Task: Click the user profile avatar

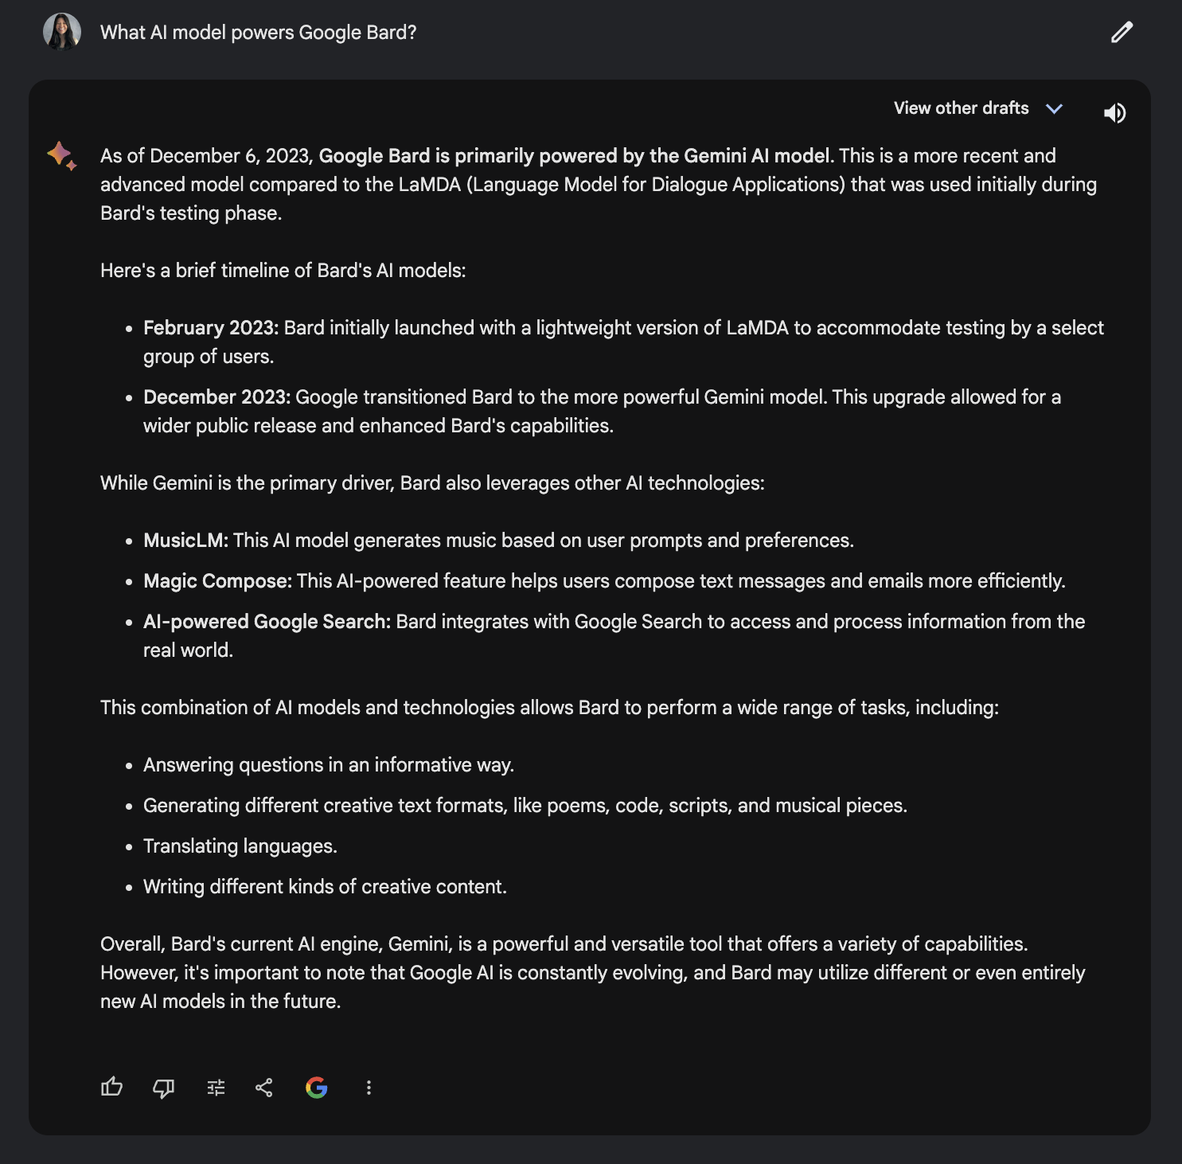Action: (x=62, y=32)
